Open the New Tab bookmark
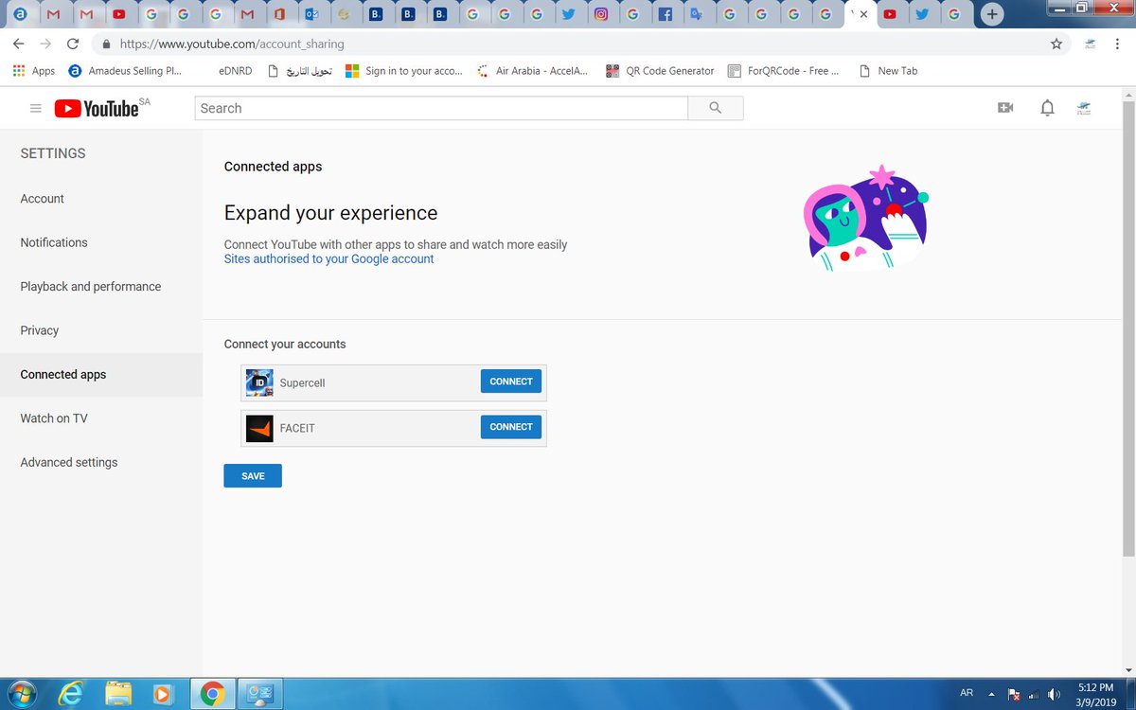This screenshot has height=710, width=1136. [888, 70]
